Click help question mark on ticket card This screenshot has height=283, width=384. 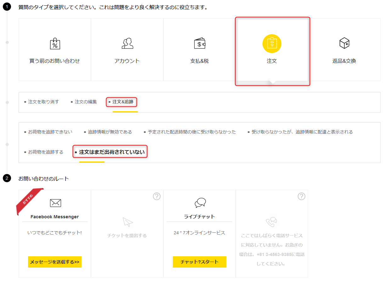tap(157, 196)
